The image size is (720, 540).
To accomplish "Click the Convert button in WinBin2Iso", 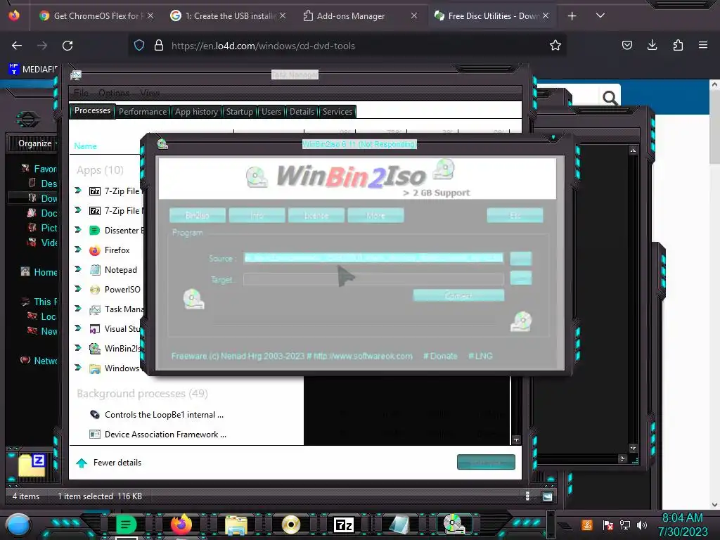I will [458, 295].
